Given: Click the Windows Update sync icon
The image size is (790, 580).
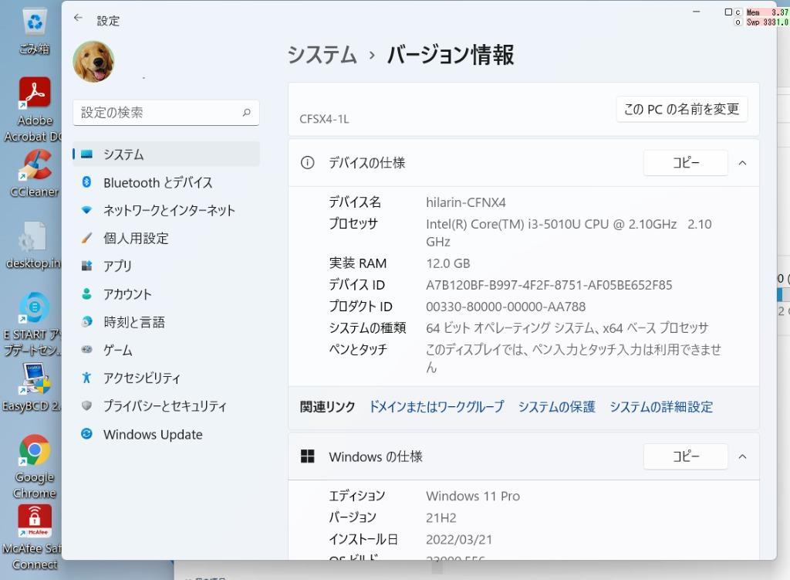Looking at the screenshot, I should pyautogui.click(x=86, y=434).
